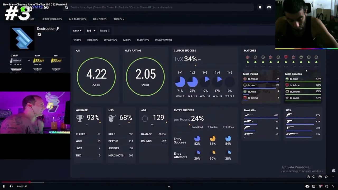Open the Filters options menu
Image resolution: width=338 pixels, height=190 pixels.
[x=105, y=31]
